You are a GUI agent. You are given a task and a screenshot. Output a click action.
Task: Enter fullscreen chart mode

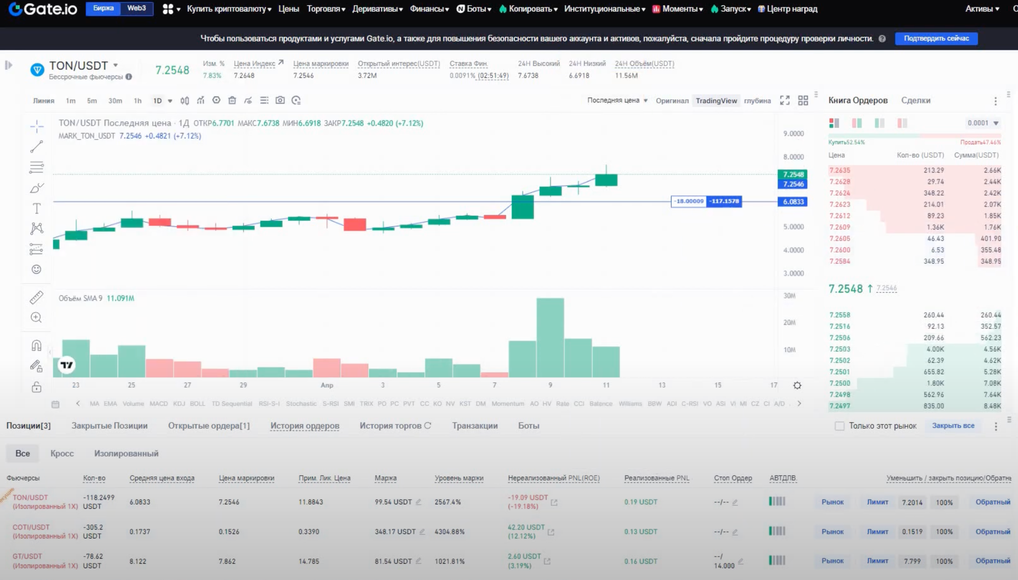785,100
